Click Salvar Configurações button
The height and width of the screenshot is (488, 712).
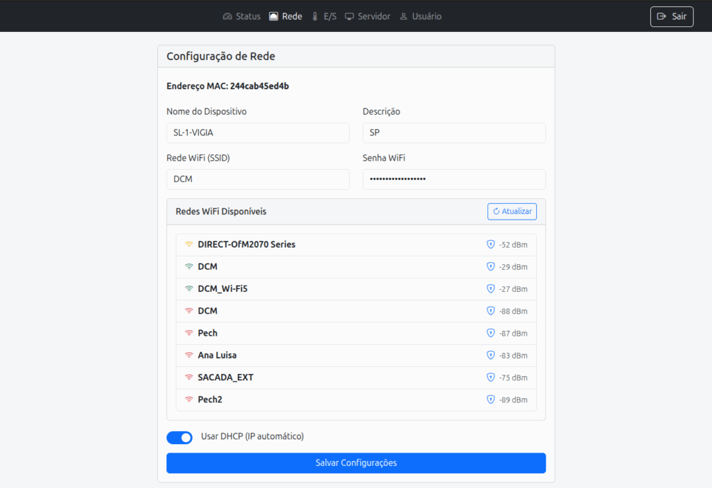[x=355, y=463]
